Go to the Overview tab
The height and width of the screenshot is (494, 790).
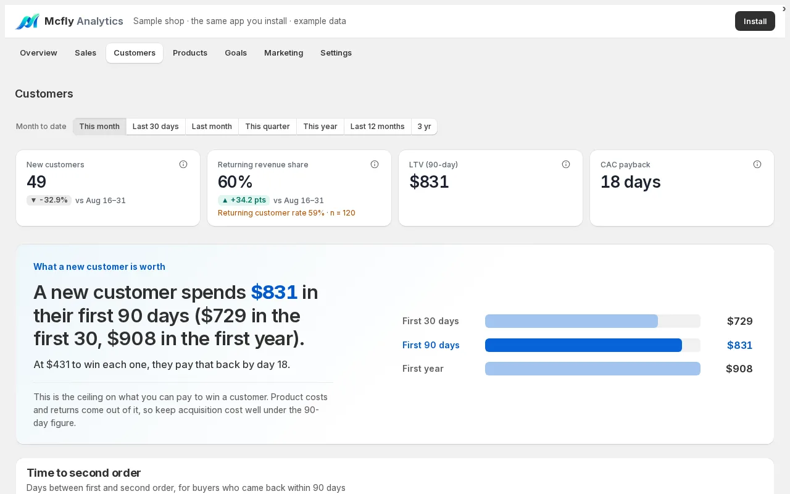38,53
